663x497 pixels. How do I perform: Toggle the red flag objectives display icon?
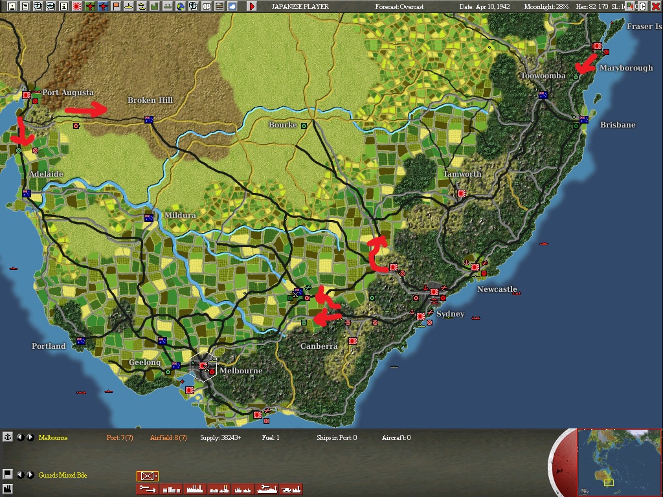tap(116, 6)
